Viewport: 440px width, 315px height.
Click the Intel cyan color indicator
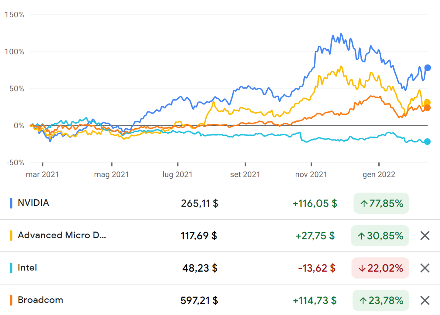[x=11, y=268]
